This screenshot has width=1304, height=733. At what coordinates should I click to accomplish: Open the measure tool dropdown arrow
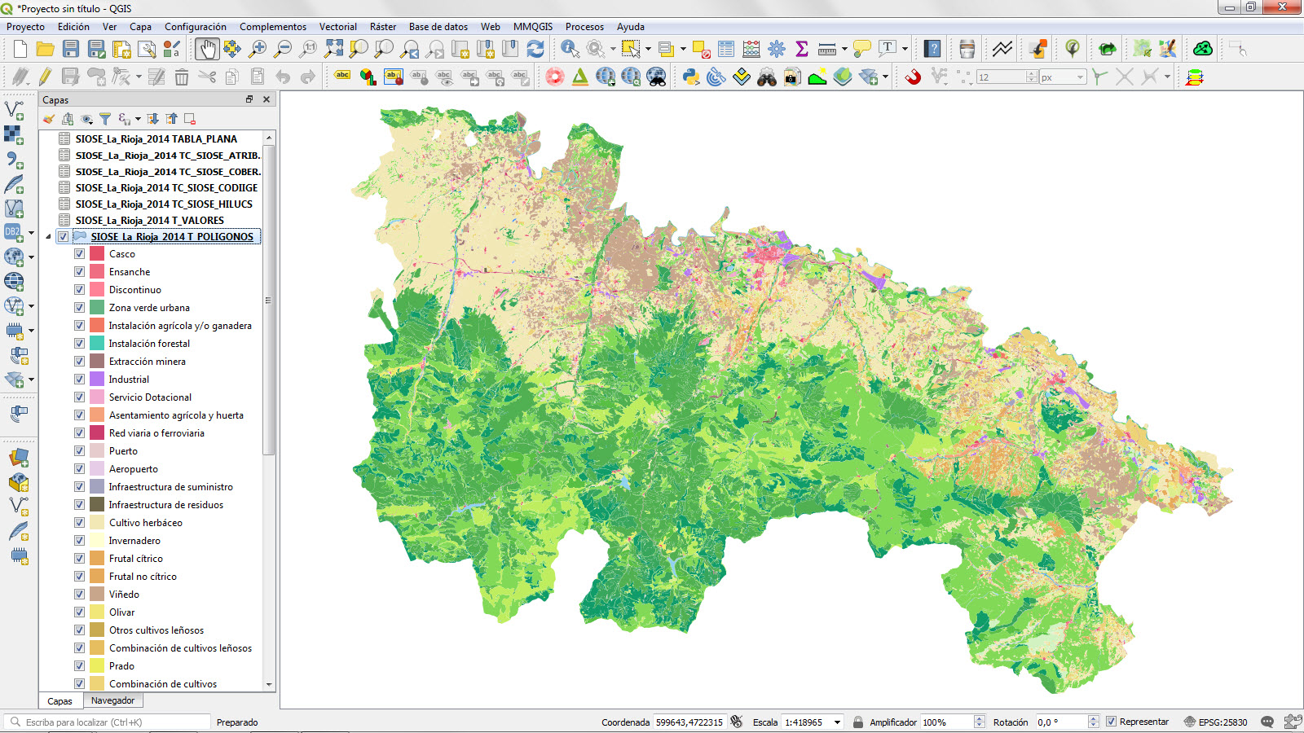pyautogui.click(x=844, y=49)
